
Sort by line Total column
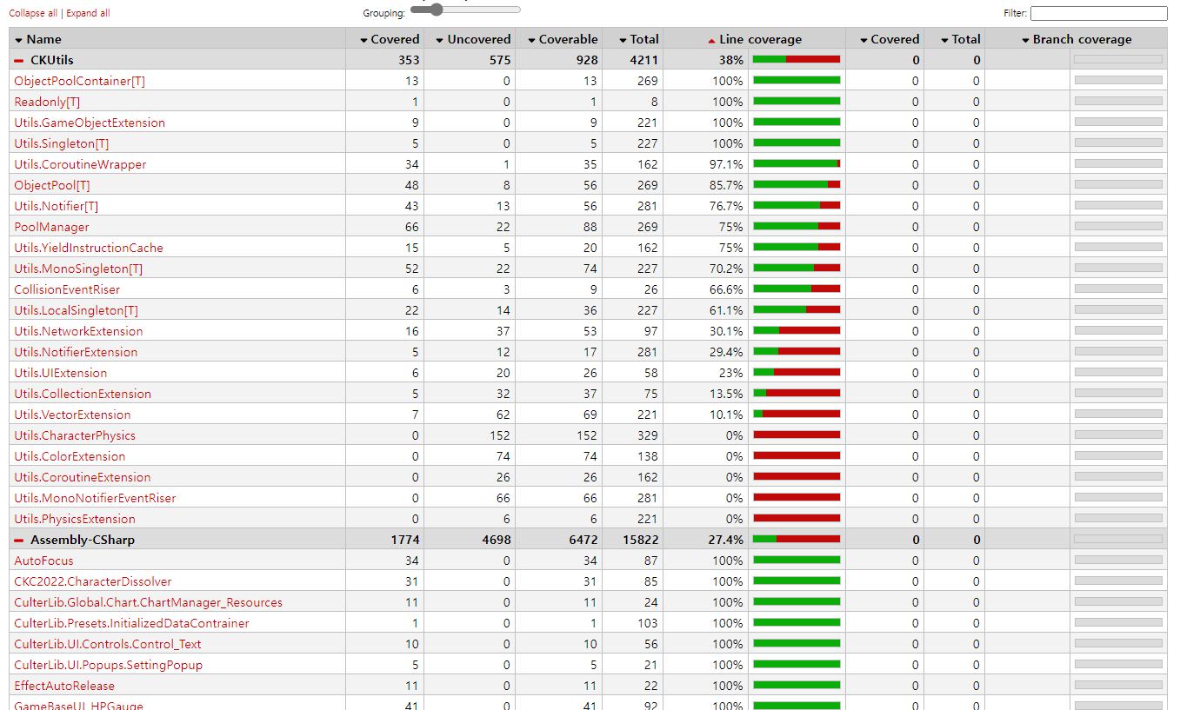(x=638, y=39)
